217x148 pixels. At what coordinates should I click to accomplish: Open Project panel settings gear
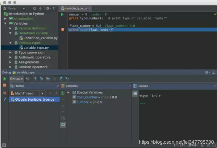click(48, 8)
